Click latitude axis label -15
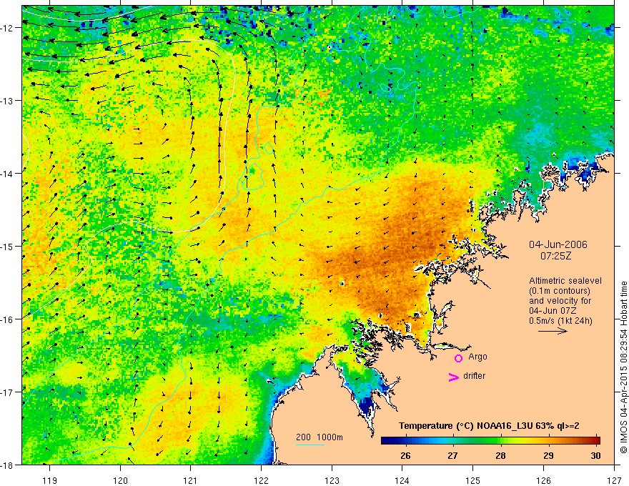Image resolution: width=629 pixels, height=486 pixels. pos(8,246)
